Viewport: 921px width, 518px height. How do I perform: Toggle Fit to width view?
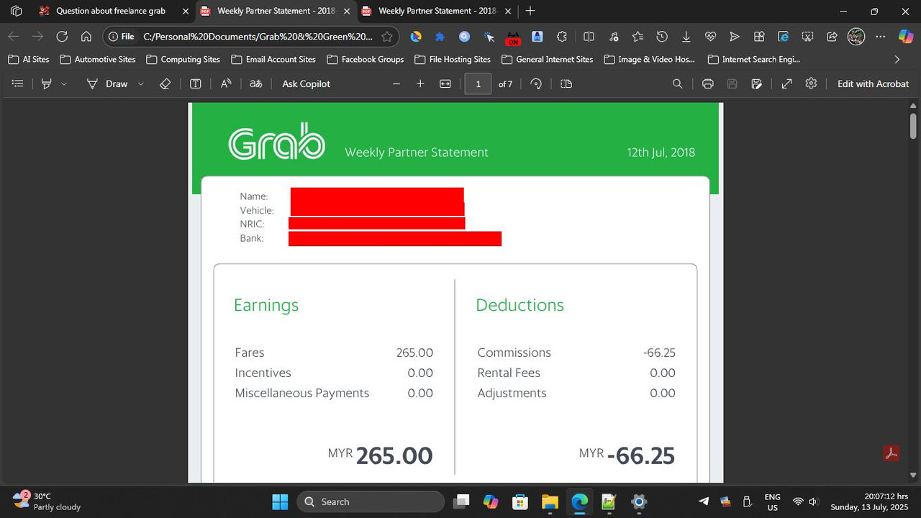click(x=445, y=84)
